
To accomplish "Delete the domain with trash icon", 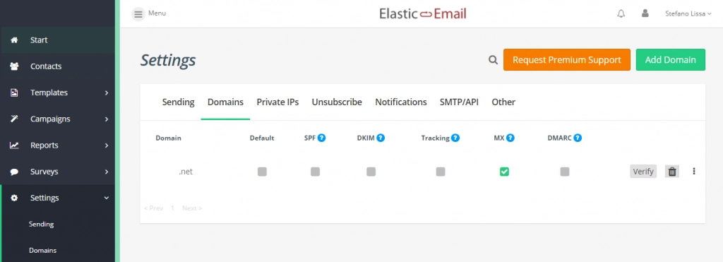I will [672, 172].
